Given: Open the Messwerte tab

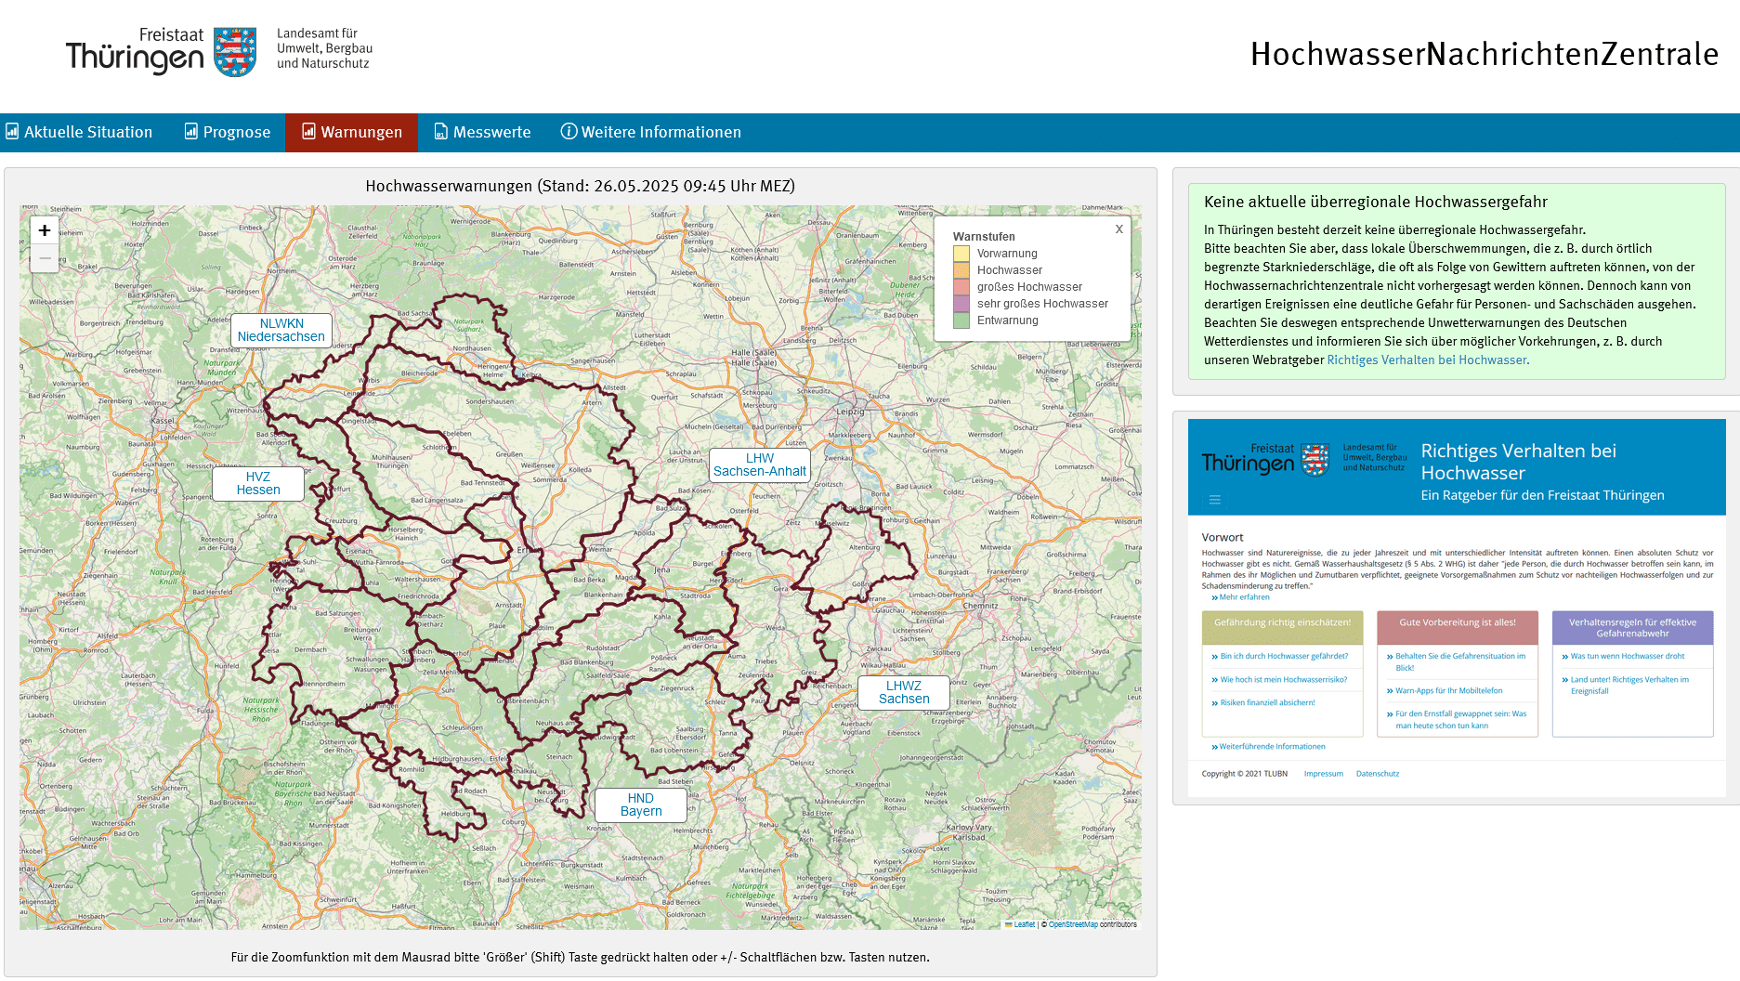Looking at the screenshot, I should click(x=482, y=132).
